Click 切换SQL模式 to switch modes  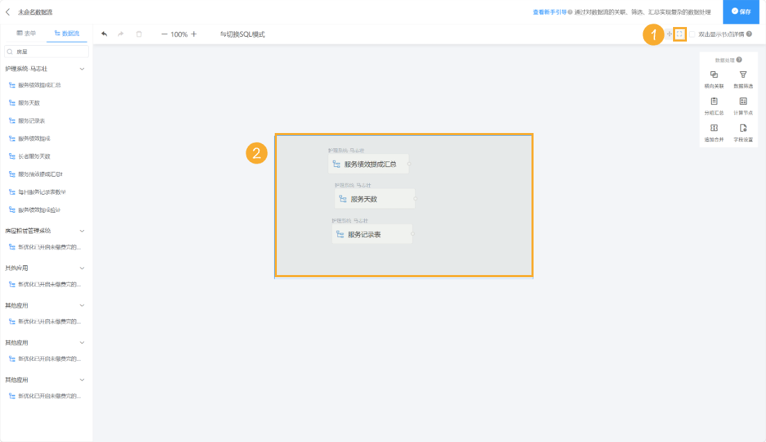pos(242,34)
